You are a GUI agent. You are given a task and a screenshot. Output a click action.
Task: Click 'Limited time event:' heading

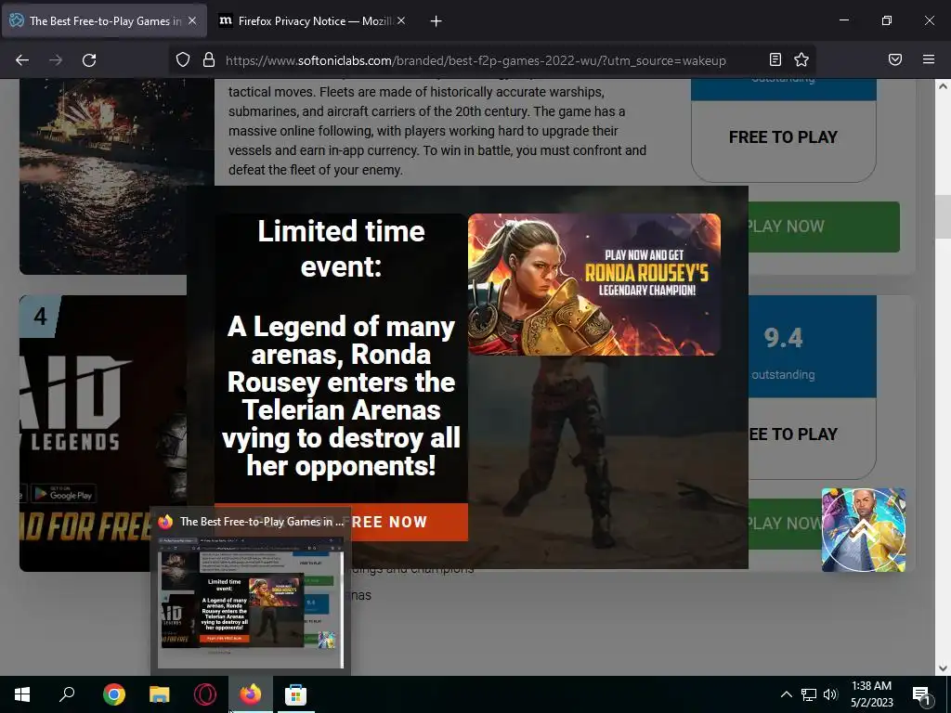click(x=341, y=249)
